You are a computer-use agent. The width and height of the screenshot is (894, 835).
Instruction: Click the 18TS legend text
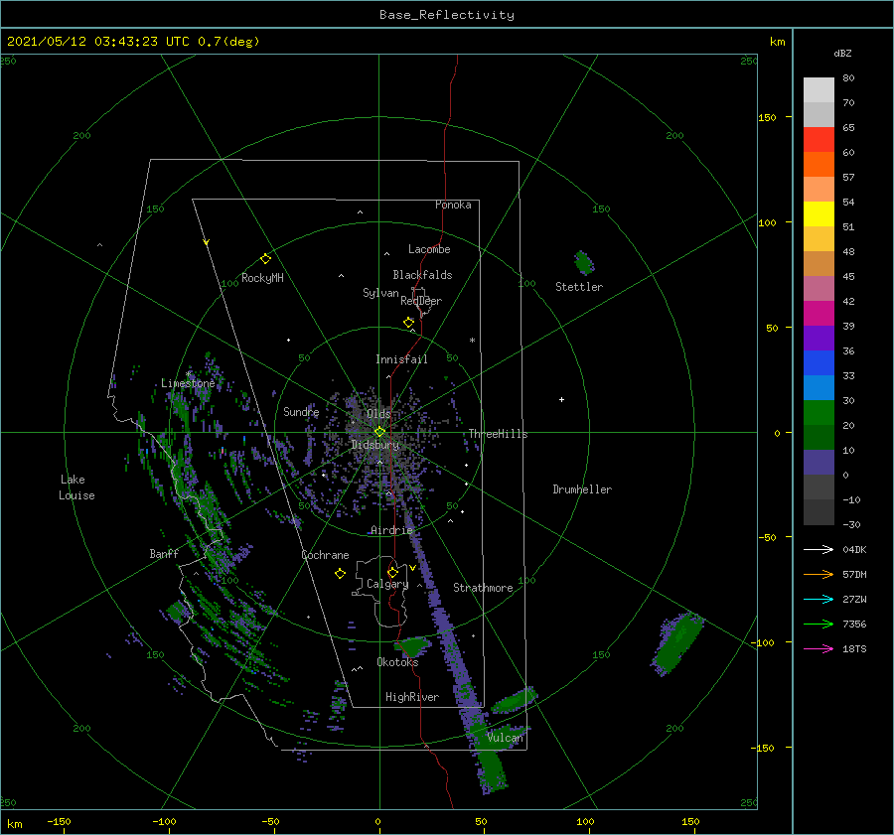(x=854, y=648)
